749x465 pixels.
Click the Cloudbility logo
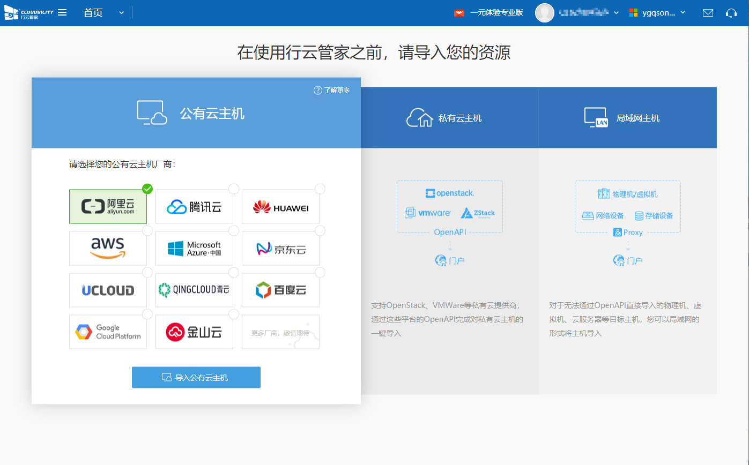29,13
